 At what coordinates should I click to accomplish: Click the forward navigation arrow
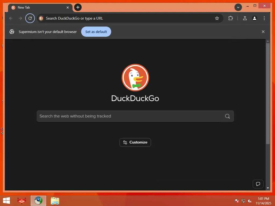20,18
